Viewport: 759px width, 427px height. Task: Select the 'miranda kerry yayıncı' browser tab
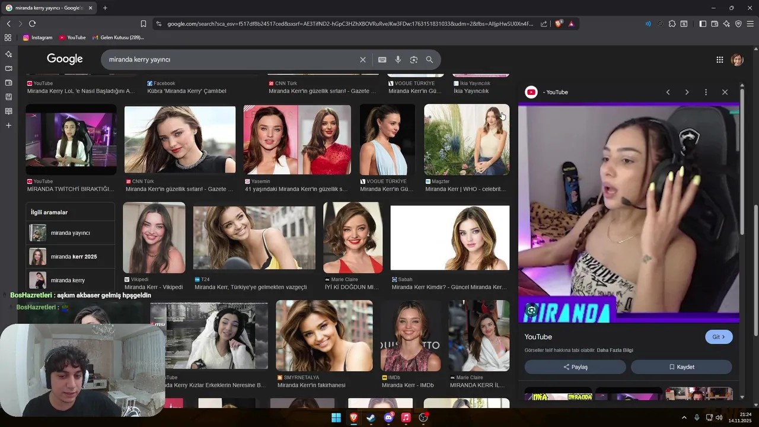pyautogui.click(x=49, y=8)
